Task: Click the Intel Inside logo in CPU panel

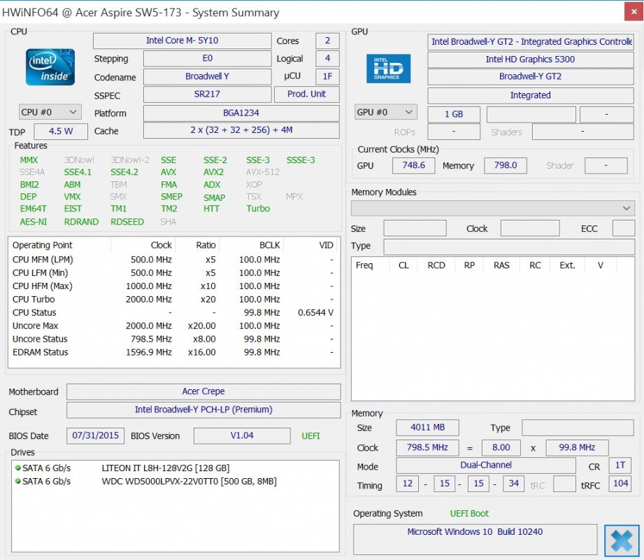Action: tap(49, 66)
